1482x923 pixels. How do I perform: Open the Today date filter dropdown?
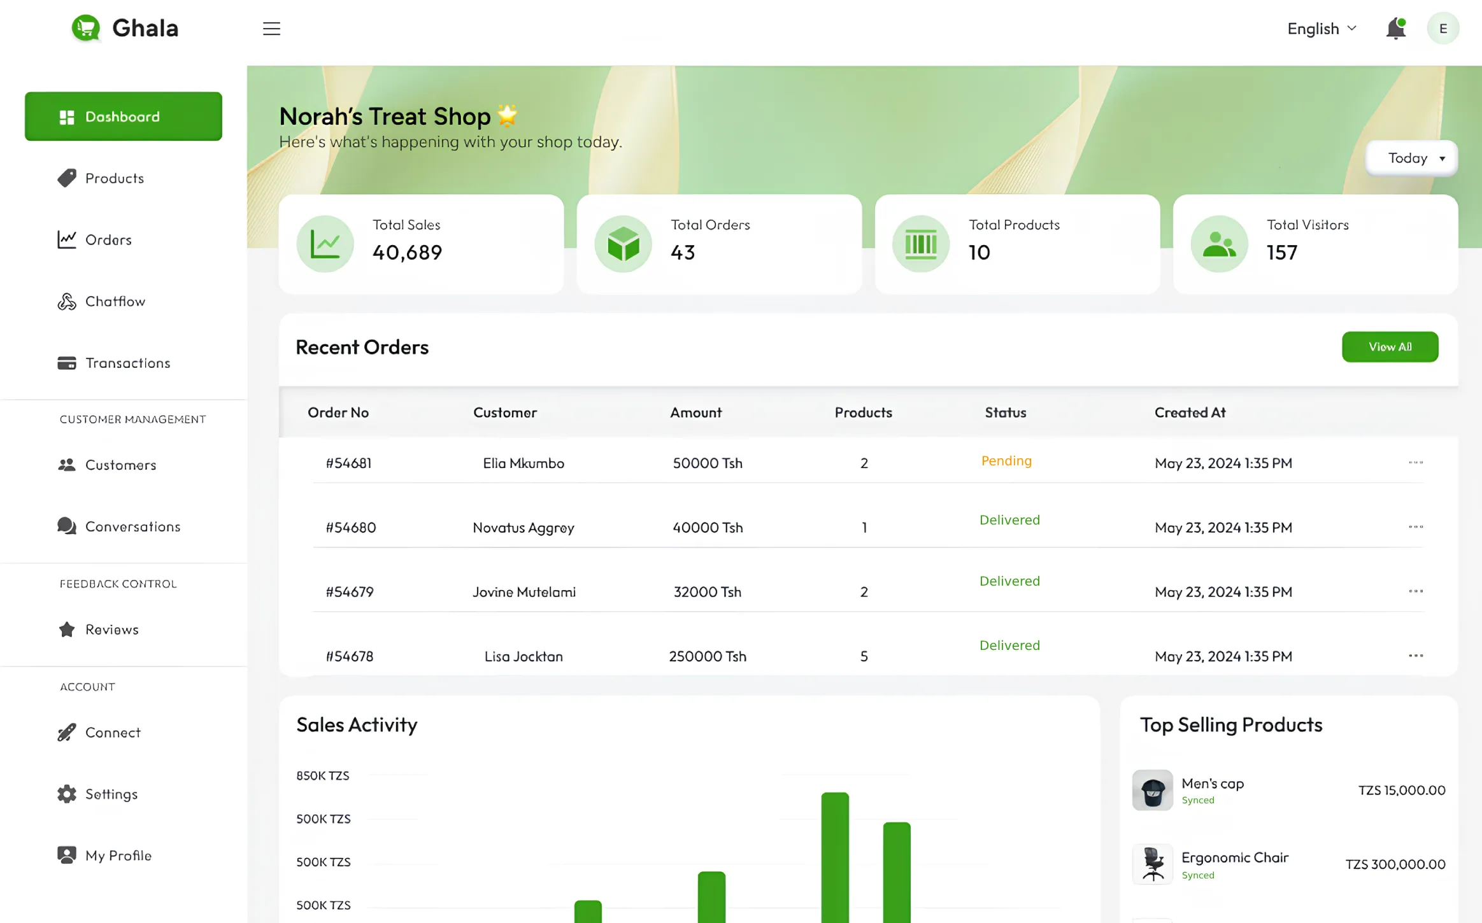[1412, 158]
